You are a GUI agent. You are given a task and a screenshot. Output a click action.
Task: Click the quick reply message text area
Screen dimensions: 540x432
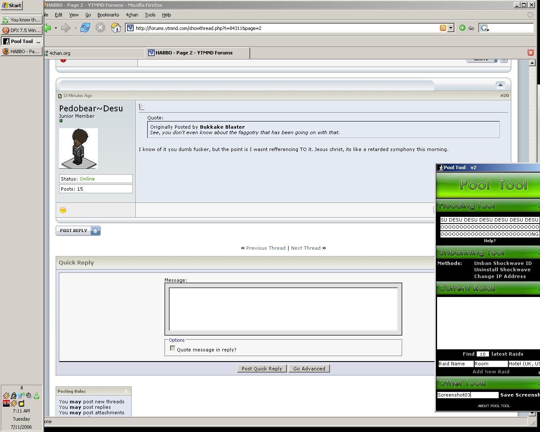pos(283,309)
